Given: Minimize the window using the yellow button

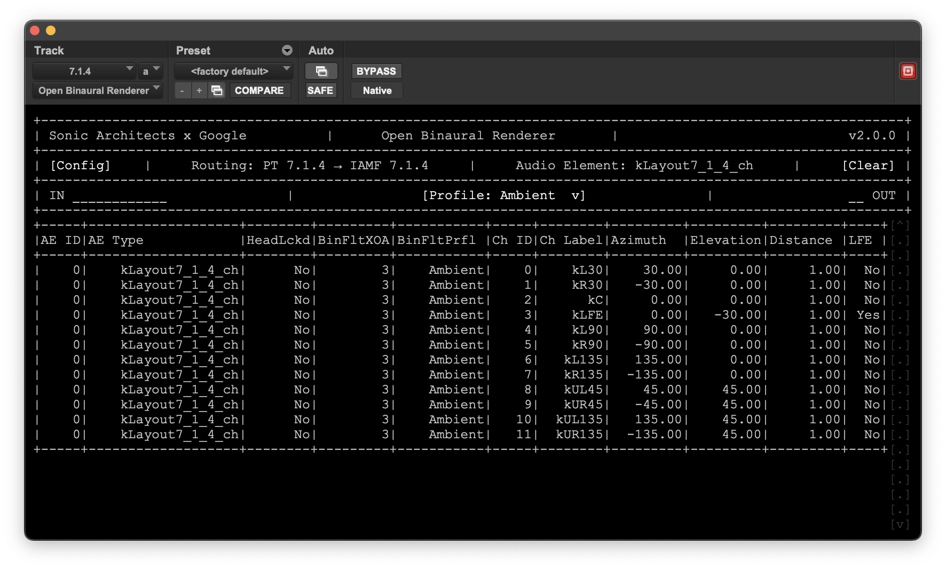Looking at the screenshot, I should [51, 30].
